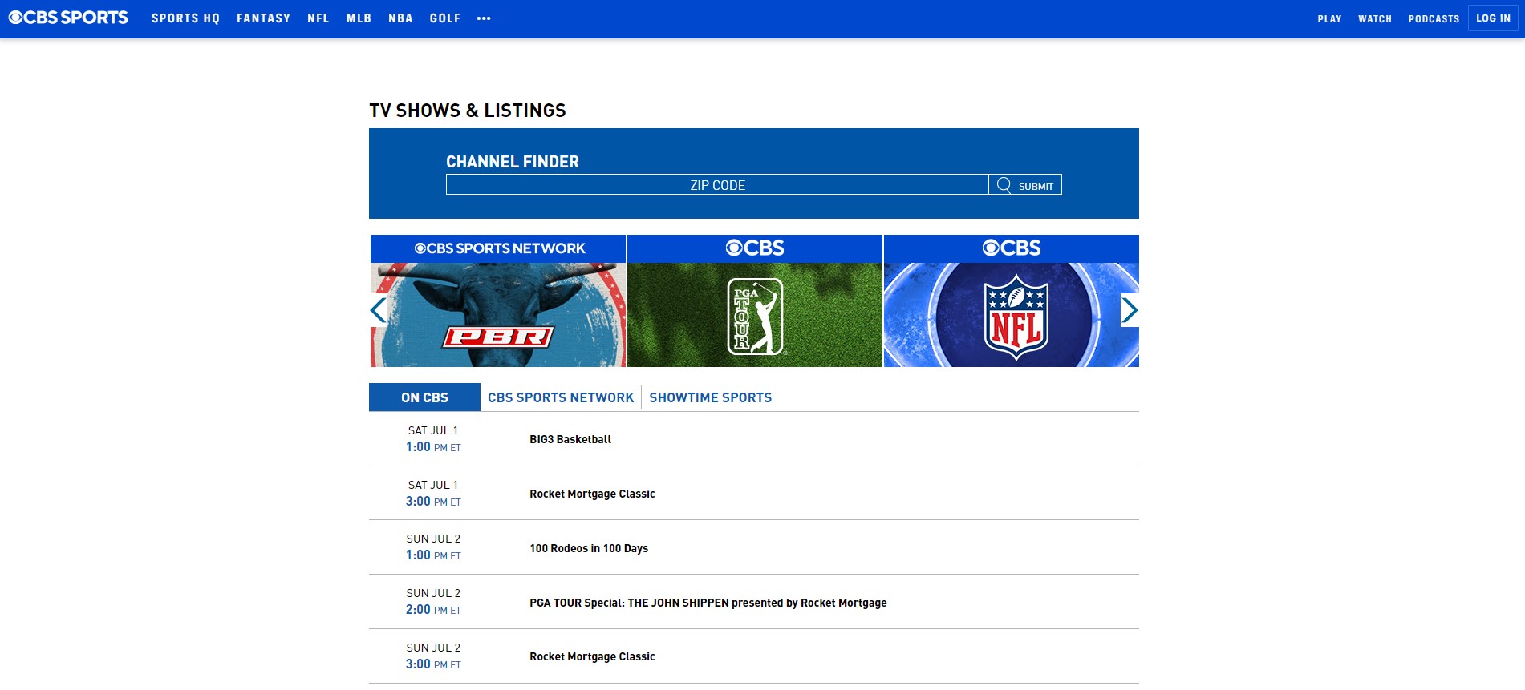
Task: Submit the channel finder form
Action: (x=1025, y=185)
